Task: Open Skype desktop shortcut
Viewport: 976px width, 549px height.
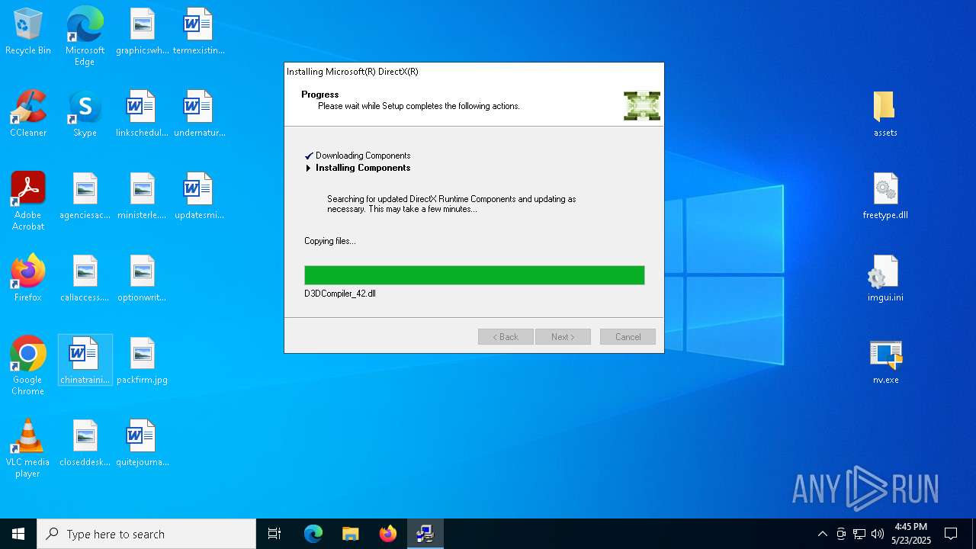Action: pos(85,114)
